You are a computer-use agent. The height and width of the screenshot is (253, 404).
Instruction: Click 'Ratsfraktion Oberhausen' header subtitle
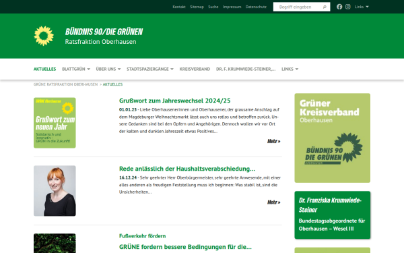tap(100, 42)
